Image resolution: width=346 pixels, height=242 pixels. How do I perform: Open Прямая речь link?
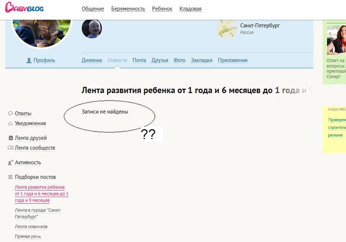point(28,237)
